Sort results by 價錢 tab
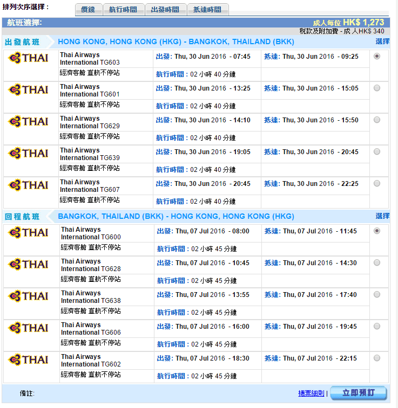 [87, 10]
